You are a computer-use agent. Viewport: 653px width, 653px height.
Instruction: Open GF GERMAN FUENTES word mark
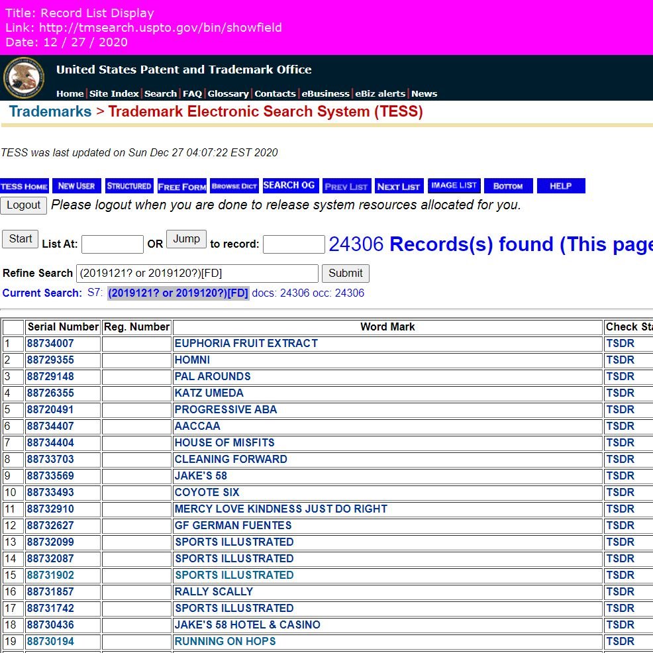pos(233,526)
